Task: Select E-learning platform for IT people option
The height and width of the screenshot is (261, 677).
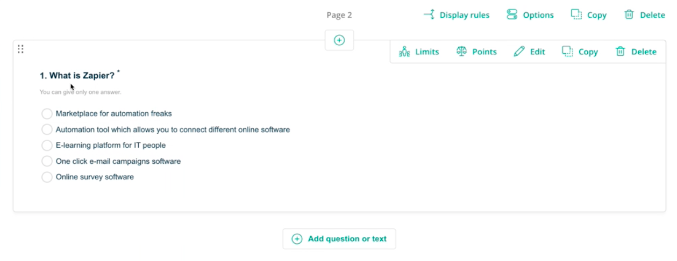Action: coord(47,146)
